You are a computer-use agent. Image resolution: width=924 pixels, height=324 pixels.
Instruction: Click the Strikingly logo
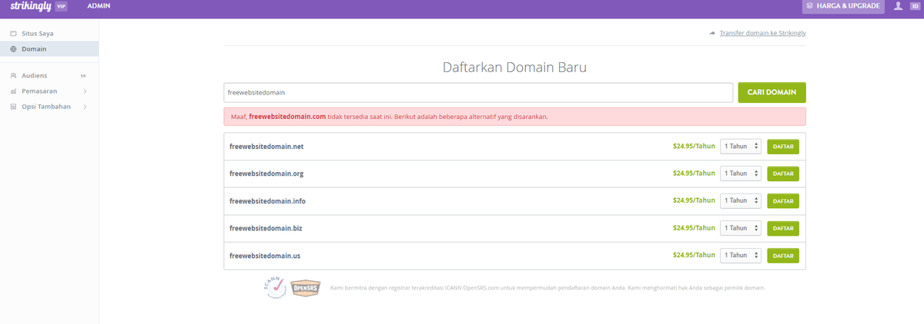pos(31,6)
